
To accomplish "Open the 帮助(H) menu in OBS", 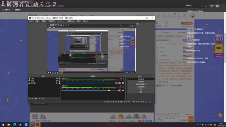I will (x=85, y=21).
